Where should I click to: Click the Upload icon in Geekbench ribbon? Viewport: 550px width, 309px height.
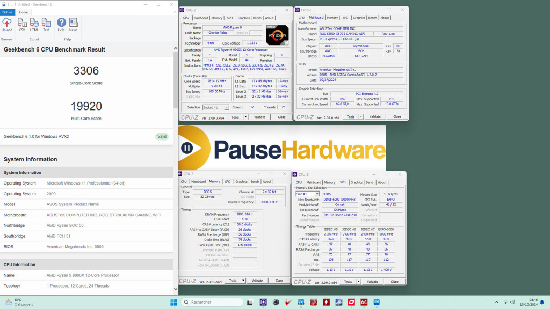[x=7, y=24]
